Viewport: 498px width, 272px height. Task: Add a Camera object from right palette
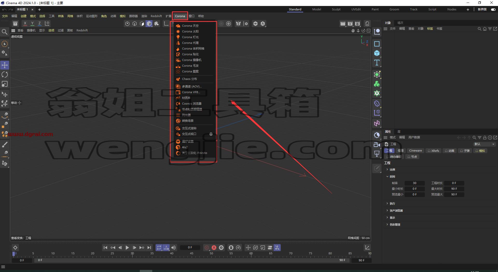point(377,145)
